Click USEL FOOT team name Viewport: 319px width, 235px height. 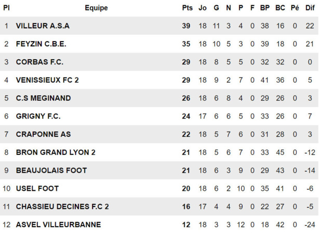(37, 188)
